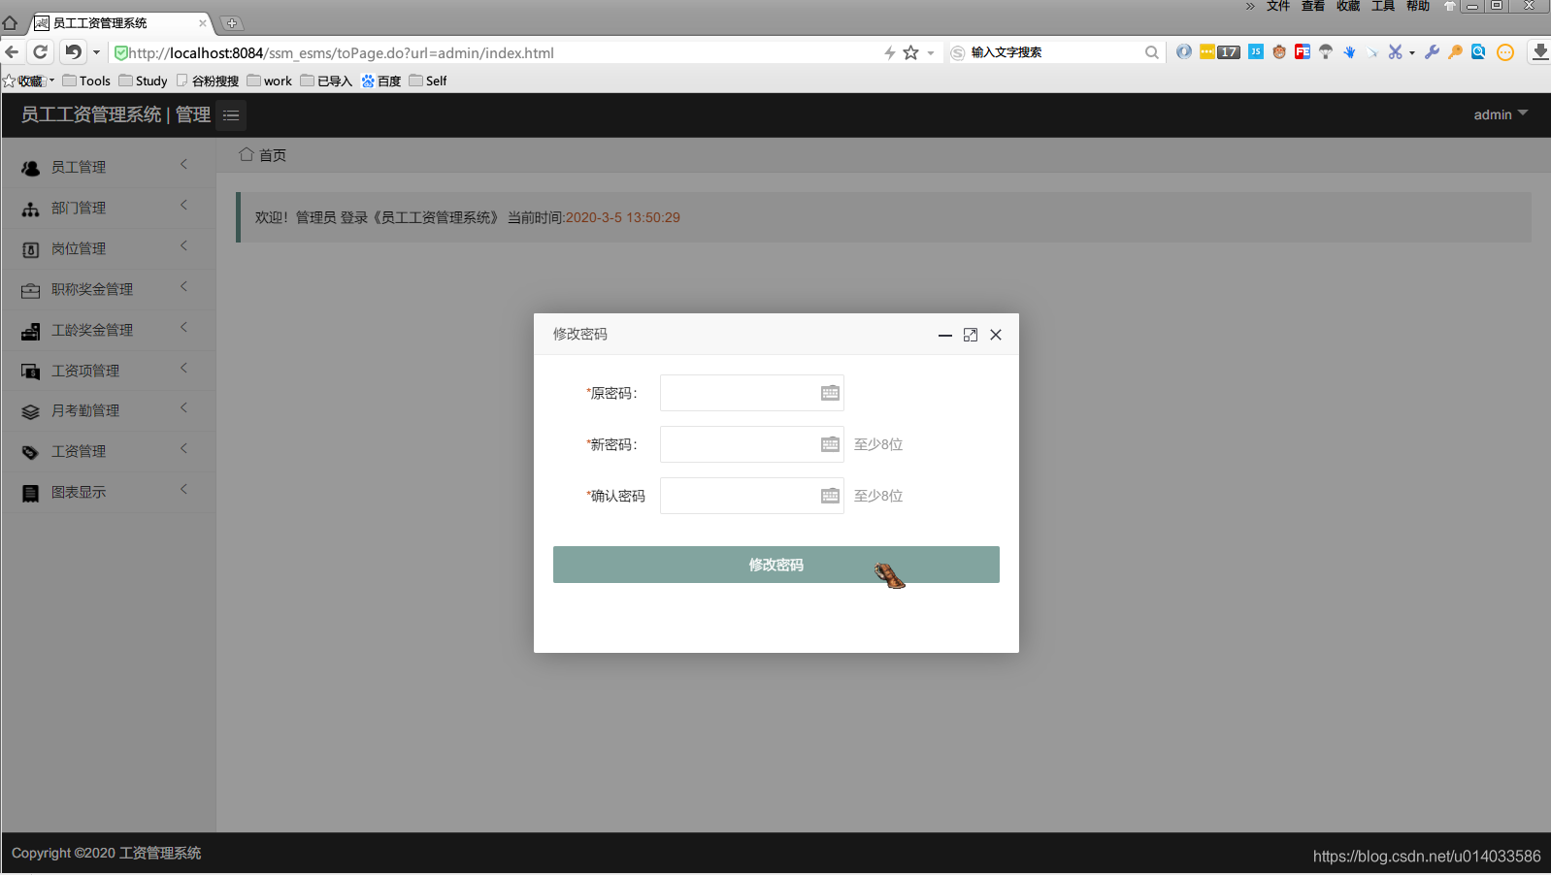Image resolution: width=1551 pixels, height=875 pixels.
Task: Click the browser back arrow
Action: [x=12, y=52]
